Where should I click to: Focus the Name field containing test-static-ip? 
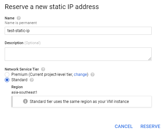pos(78,31)
